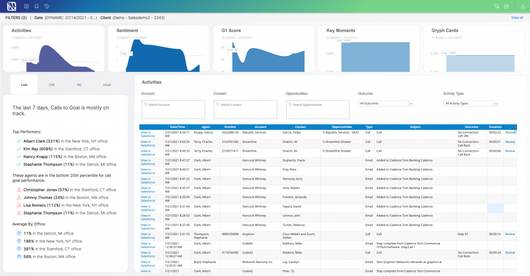Click the arrow icon beside 186% New York office
The width and height of the screenshot is (530, 276).
tap(19, 241)
